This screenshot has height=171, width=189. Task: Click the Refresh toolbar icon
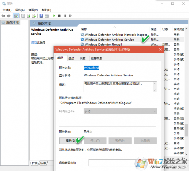tap(29, 16)
